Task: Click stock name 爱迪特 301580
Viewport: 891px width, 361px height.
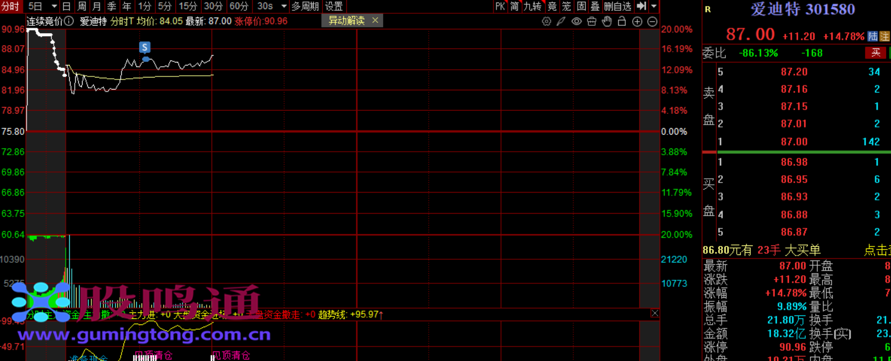Action: pos(802,9)
